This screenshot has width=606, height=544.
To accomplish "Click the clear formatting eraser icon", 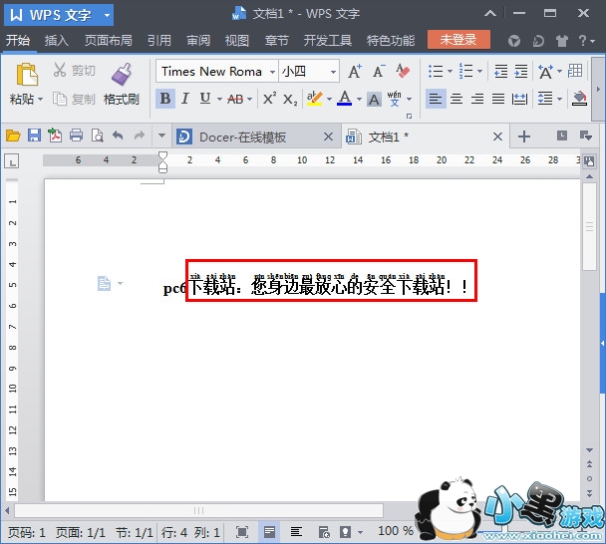I will (403, 72).
